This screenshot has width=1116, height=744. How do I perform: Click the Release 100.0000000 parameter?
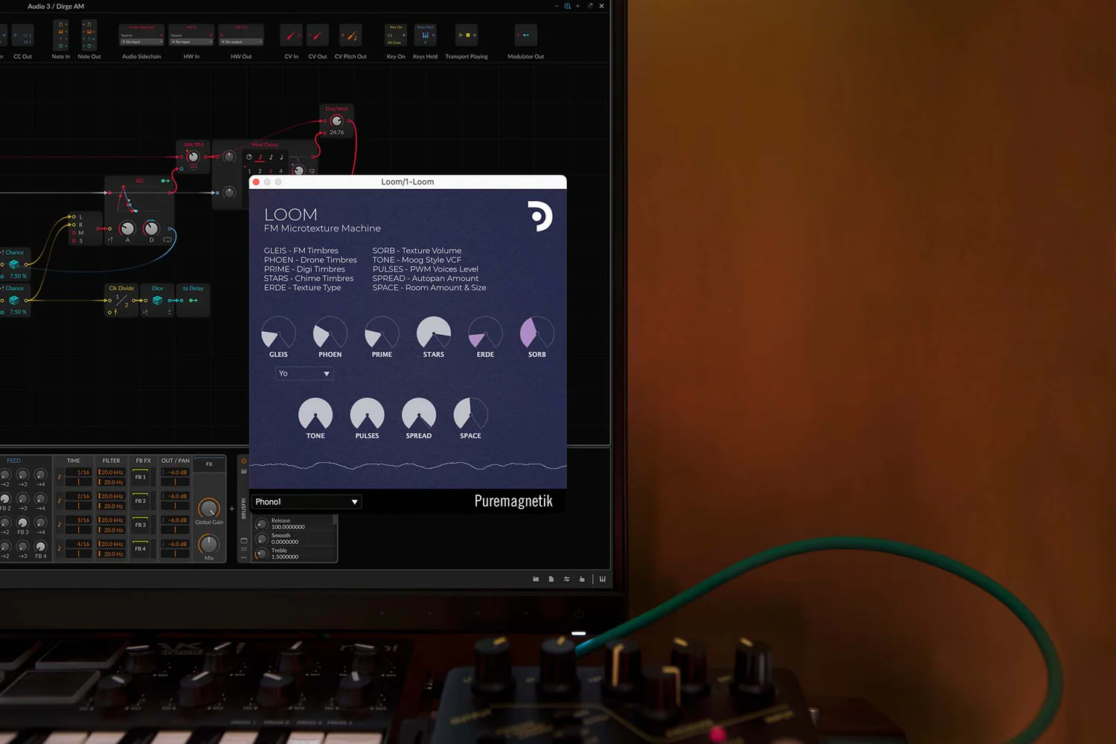(x=296, y=524)
